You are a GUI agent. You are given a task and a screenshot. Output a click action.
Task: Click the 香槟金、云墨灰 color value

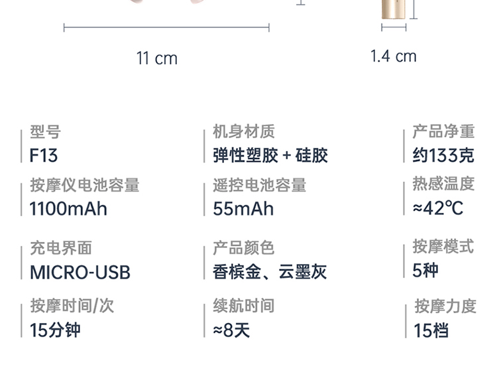click(x=270, y=271)
